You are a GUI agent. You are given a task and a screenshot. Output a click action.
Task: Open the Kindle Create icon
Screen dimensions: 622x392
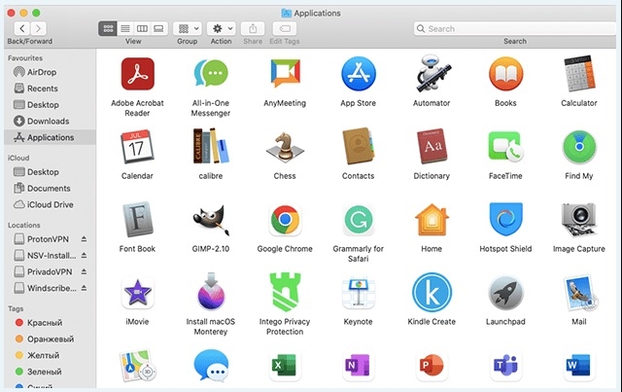click(432, 293)
